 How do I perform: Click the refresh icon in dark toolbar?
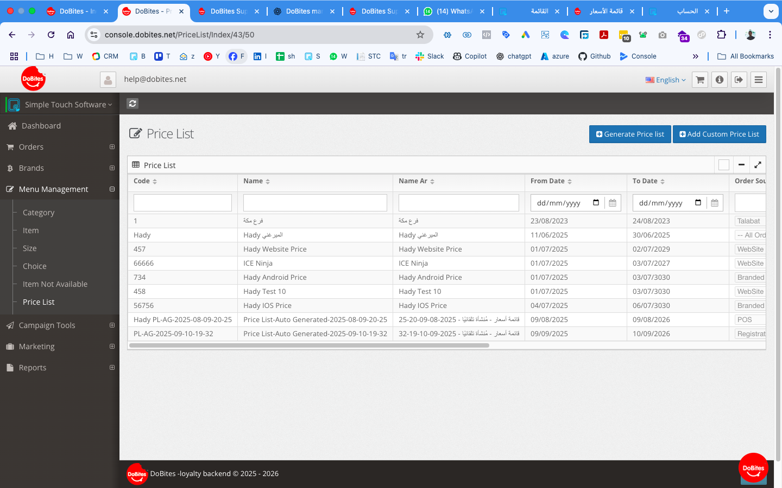point(133,104)
